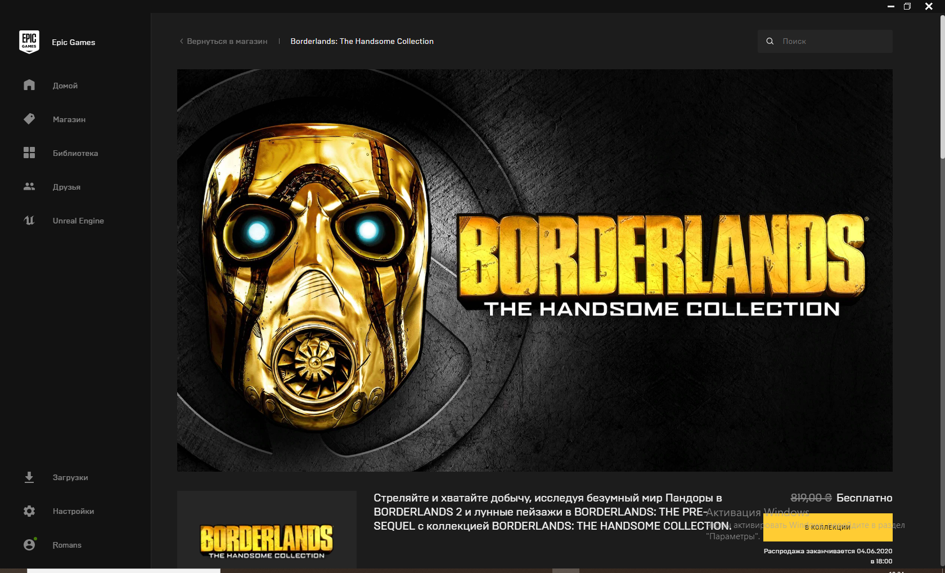Click the Borderlands: The Handsome Collection breadcrumb

(362, 41)
